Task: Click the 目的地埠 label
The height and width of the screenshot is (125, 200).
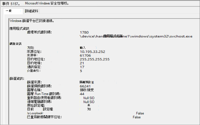Action: [34, 63]
